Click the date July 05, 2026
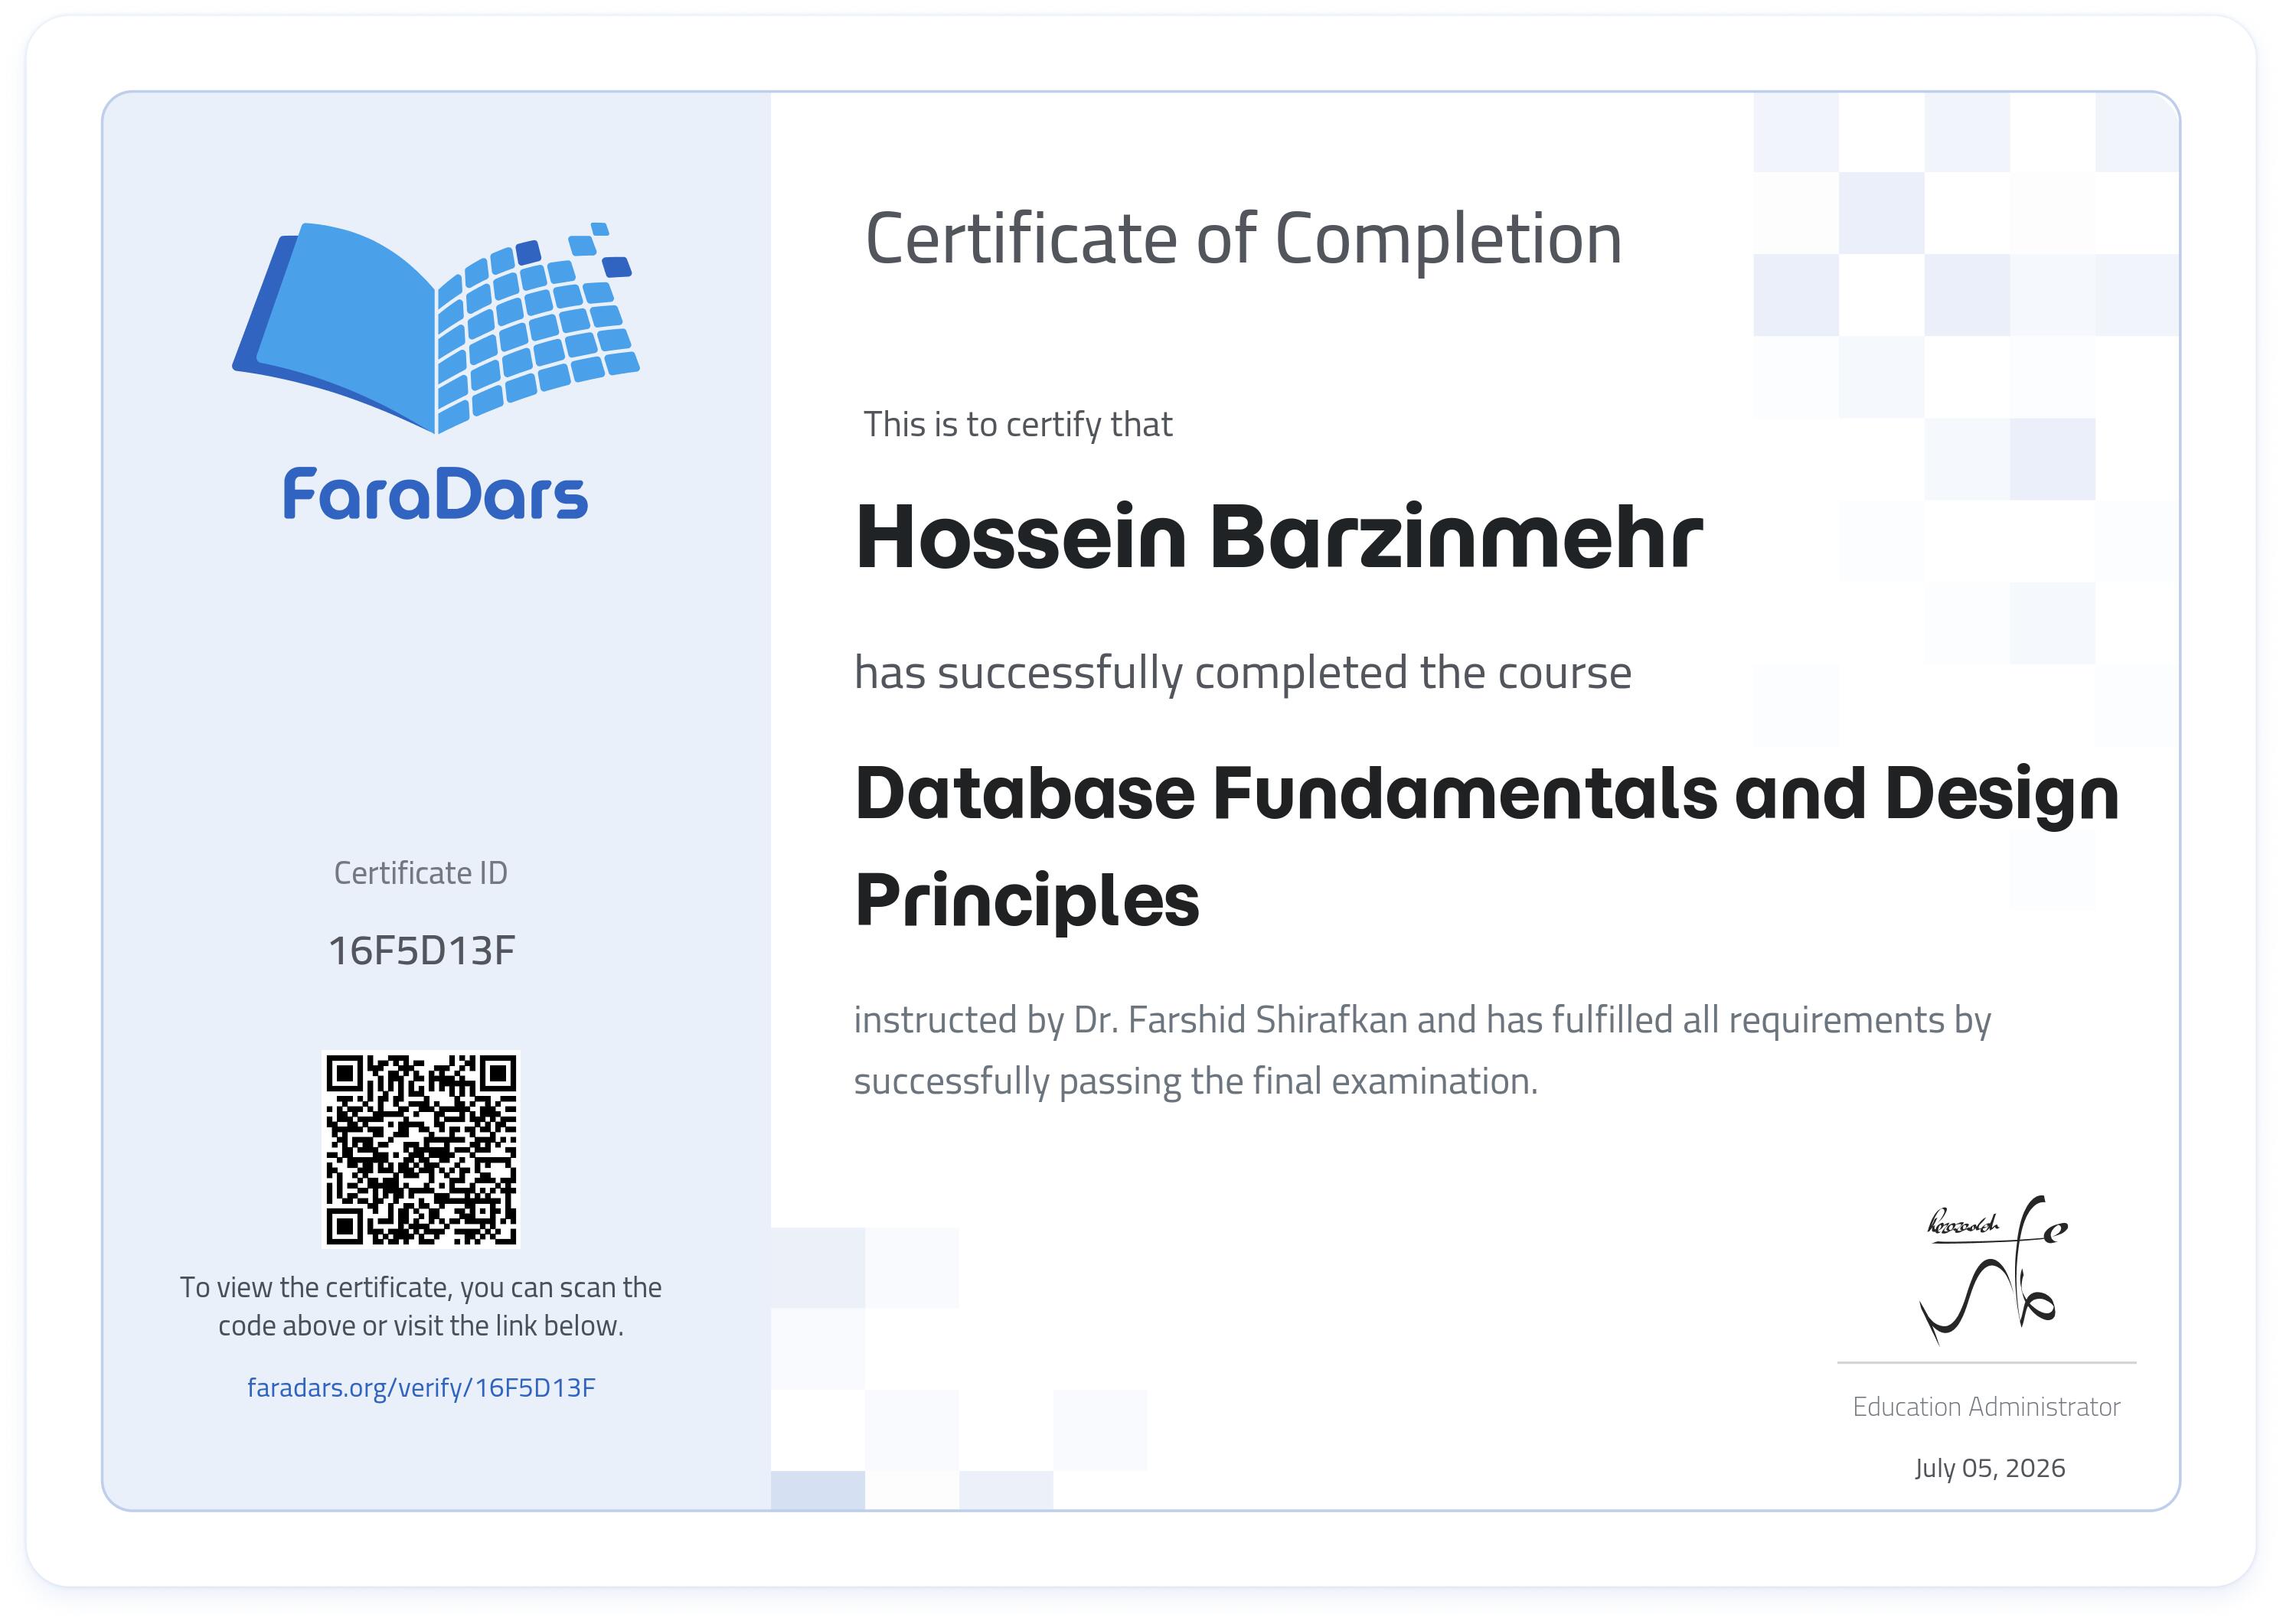 coord(1990,1468)
